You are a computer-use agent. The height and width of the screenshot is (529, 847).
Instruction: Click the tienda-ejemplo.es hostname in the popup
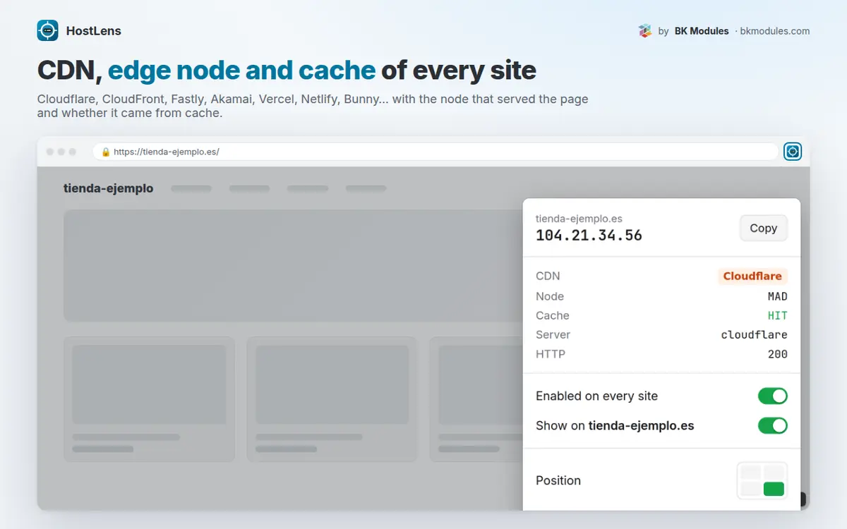[579, 219]
